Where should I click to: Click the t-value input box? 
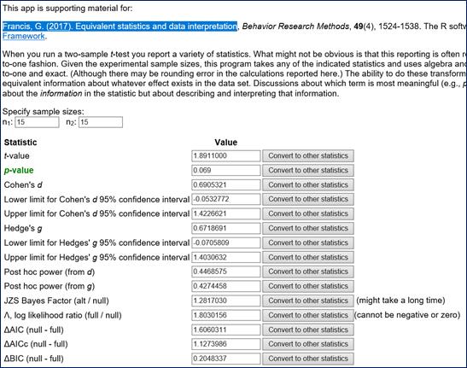click(226, 156)
